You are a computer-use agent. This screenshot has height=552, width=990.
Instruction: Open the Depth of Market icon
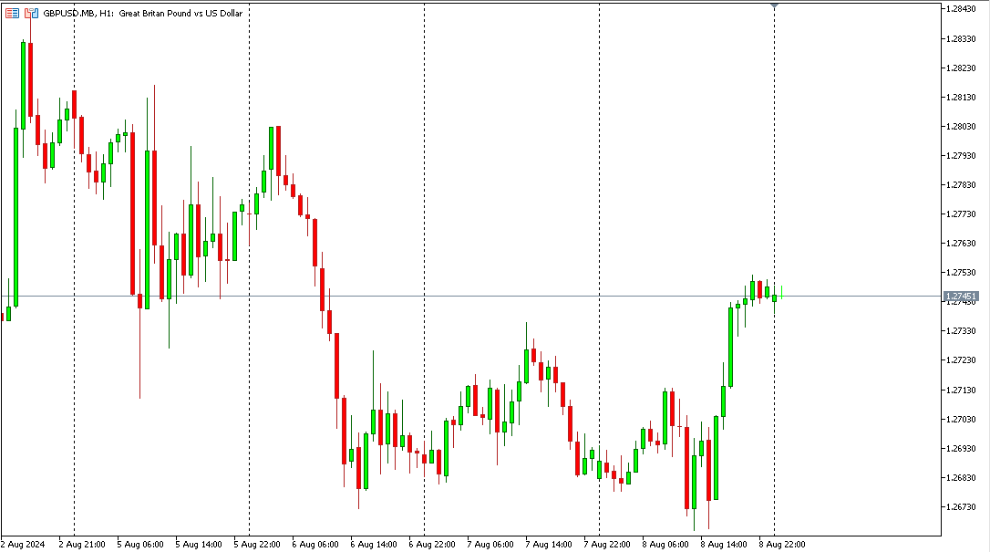[12, 13]
